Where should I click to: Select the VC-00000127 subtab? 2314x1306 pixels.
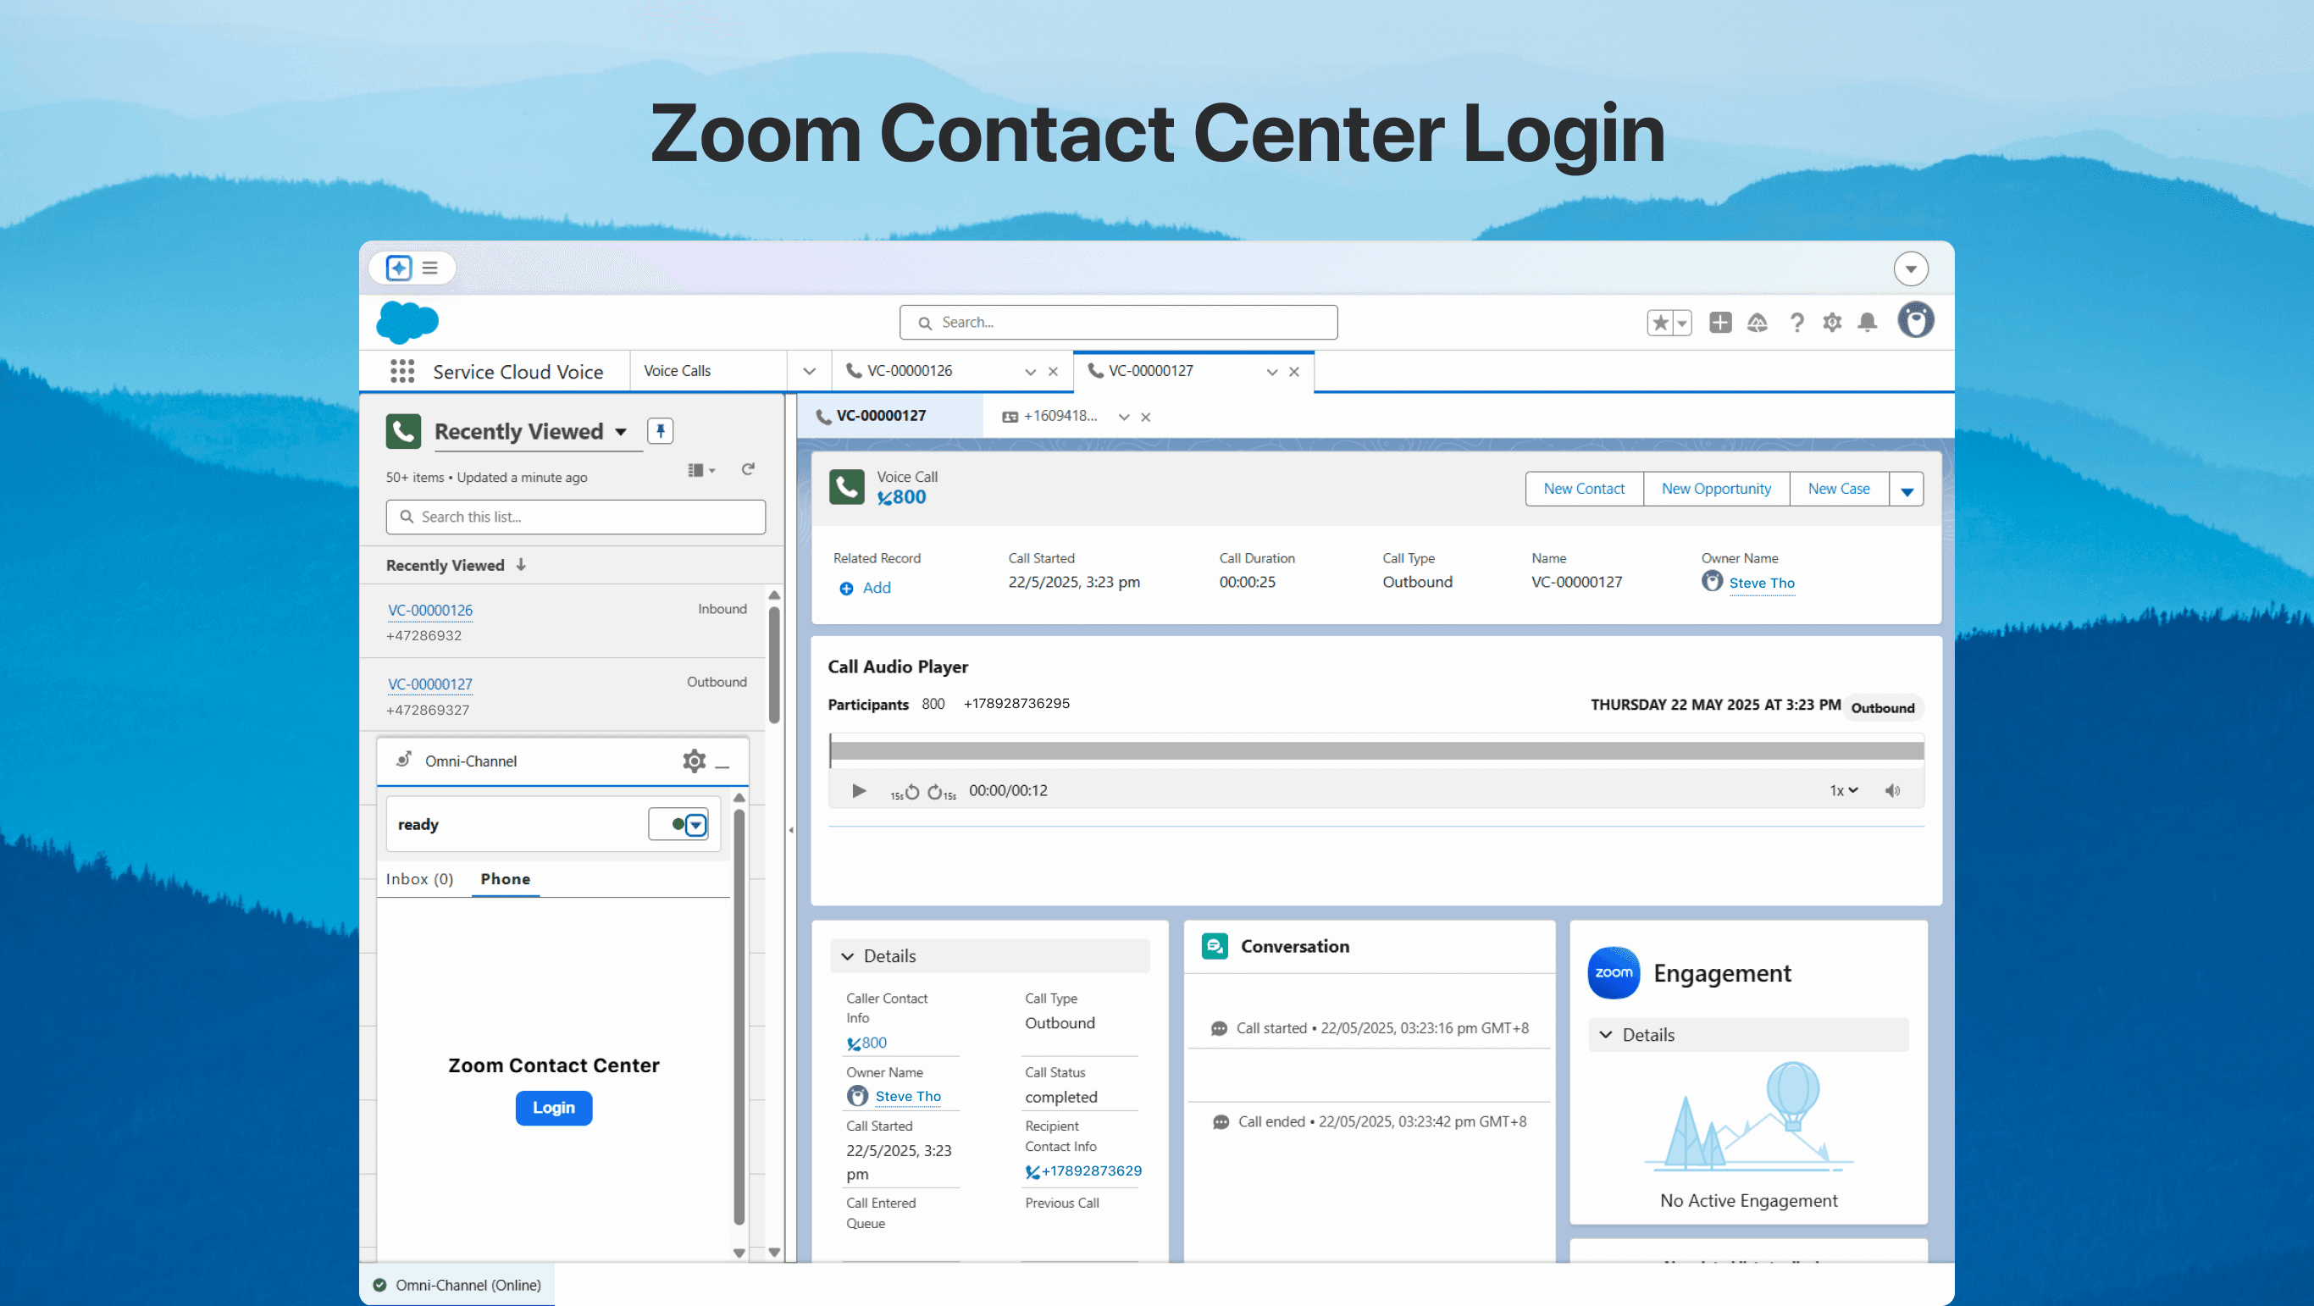coord(881,416)
